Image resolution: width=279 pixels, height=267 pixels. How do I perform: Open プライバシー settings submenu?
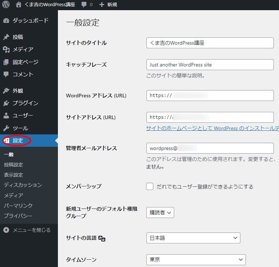pyautogui.click(x=18, y=216)
